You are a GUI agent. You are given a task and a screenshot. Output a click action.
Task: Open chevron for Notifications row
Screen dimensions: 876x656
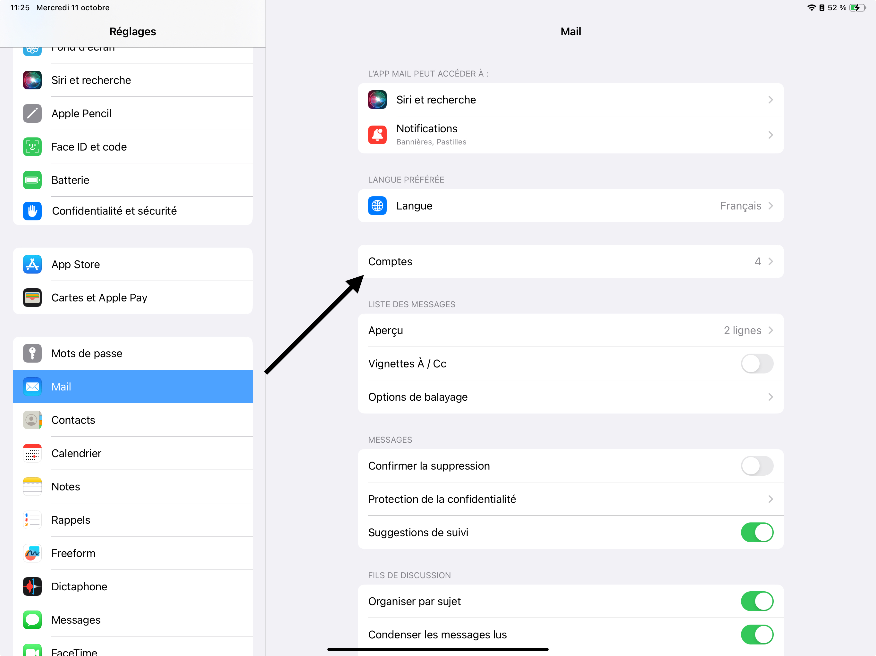pos(771,135)
